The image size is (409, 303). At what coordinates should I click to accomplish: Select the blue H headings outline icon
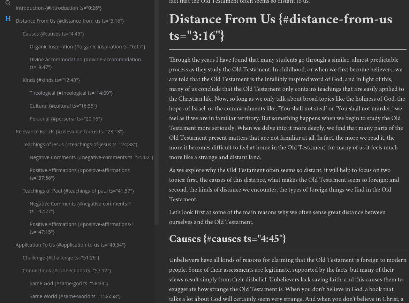coord(8,18)
